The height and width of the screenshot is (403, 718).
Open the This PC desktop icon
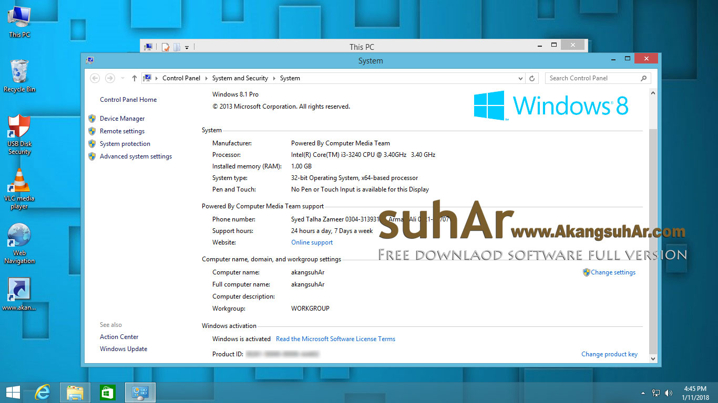pos(19,21)
